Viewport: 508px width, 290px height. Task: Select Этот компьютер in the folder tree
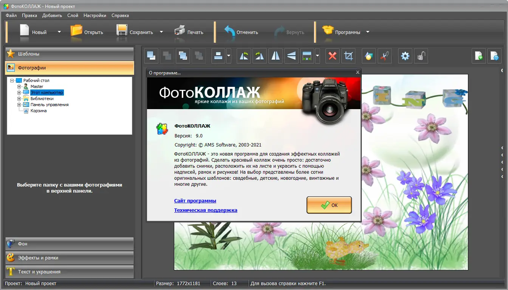tap(47, 93)
